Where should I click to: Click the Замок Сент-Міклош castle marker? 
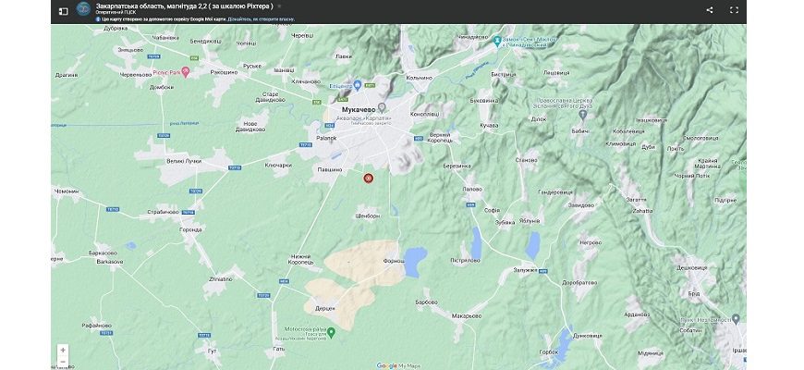tap(497, 40)
